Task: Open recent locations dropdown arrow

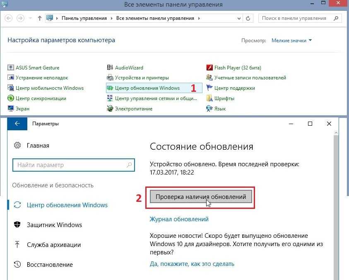Action: (x=30, y=18)
